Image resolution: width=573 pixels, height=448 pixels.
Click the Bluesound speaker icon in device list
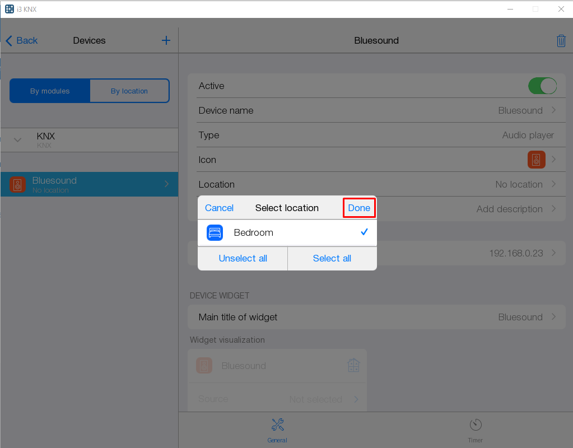[18, 184]
